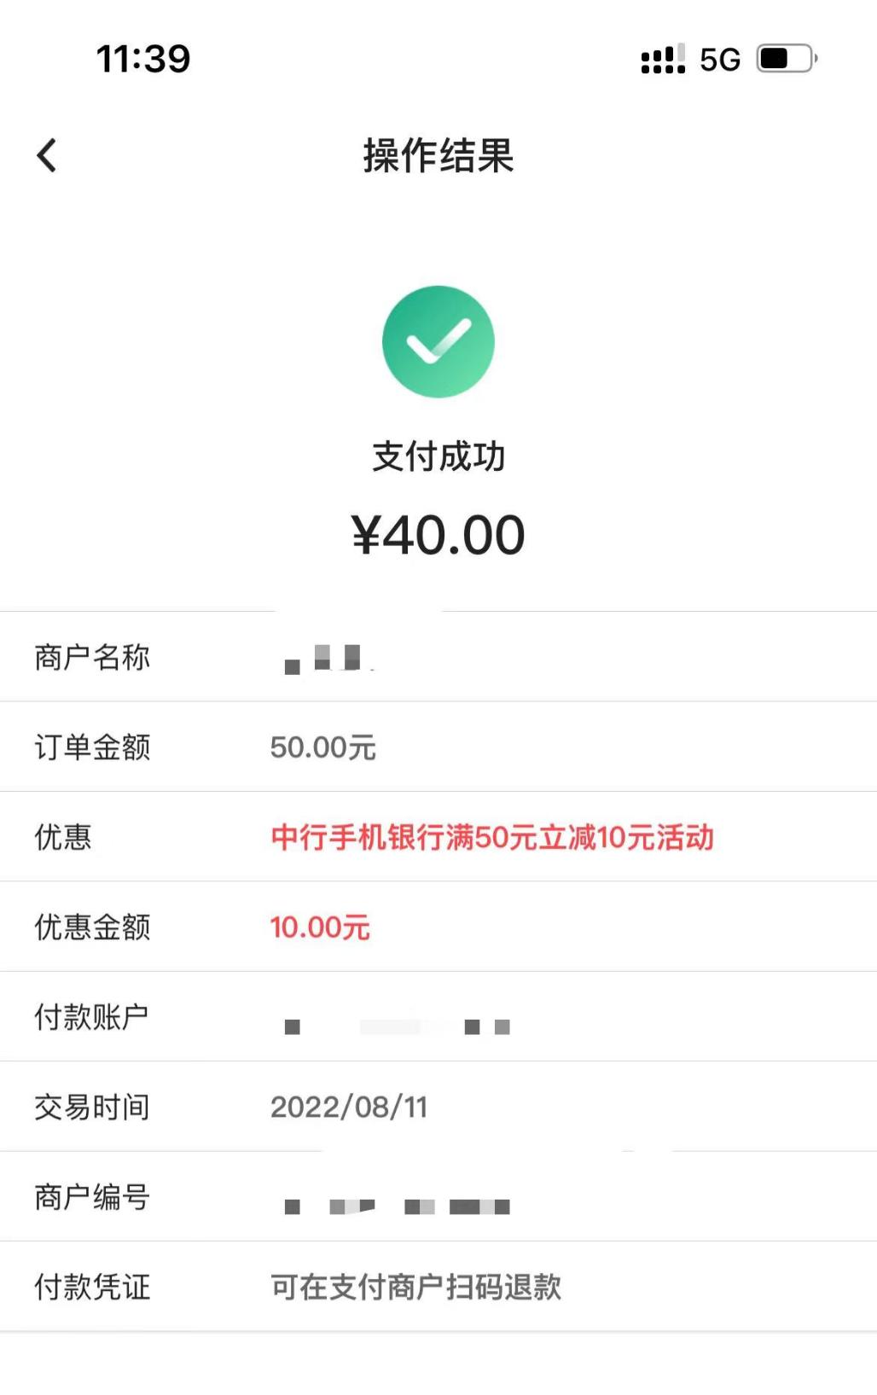Tap the 支付成功 status text
Viewport: 877px width, 1395px height.
point(438,456)
